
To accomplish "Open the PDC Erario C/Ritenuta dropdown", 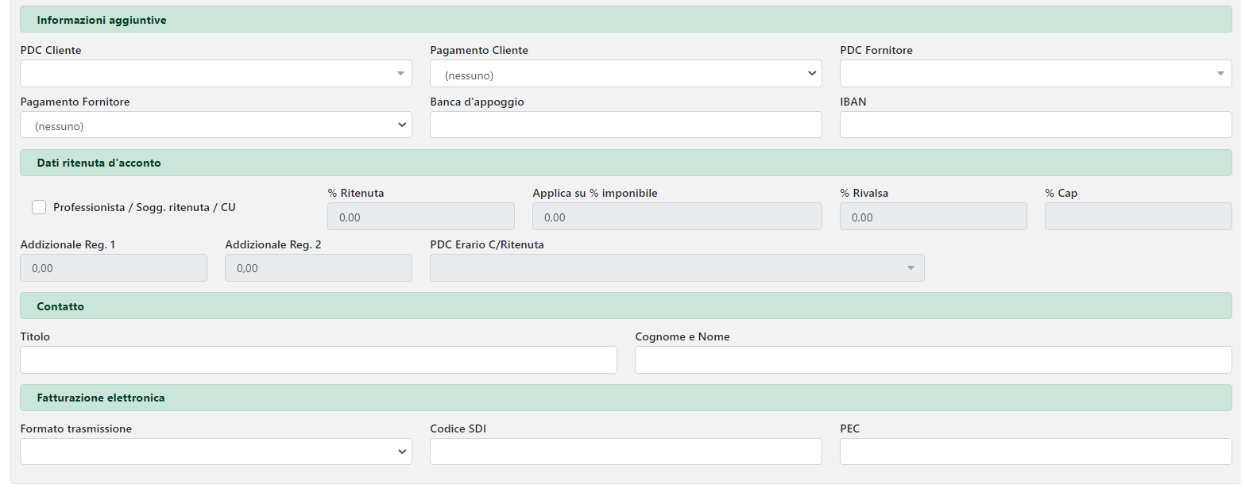I will tap(677, 268).
